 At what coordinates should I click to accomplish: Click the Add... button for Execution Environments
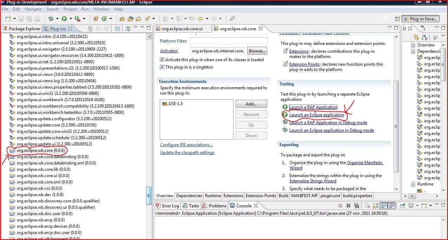[251, 104]
